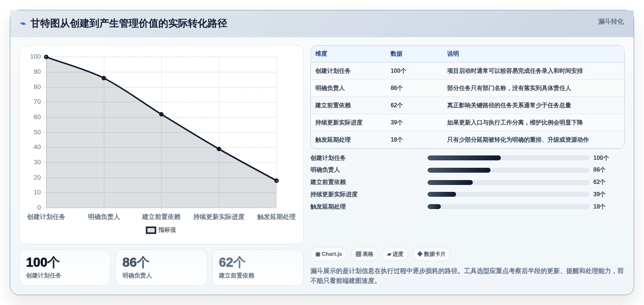Screen dimensions: 644x305
Task: Click x-axis label 触发延期处理 under chart
Action: click(276, 217)
